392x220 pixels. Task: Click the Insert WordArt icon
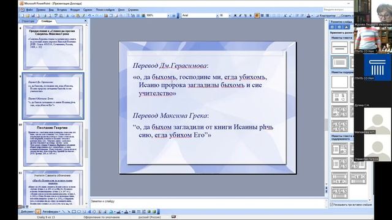pyautogui.click(x=89, y=211)
